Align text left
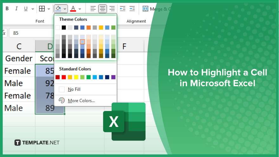279x157 pixels. pos(93,9)
